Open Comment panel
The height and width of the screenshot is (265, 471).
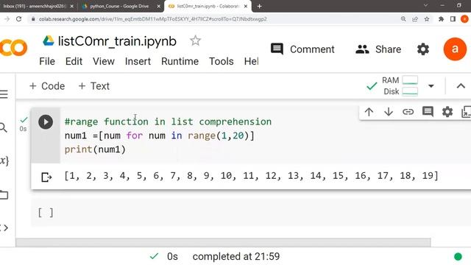302,49
